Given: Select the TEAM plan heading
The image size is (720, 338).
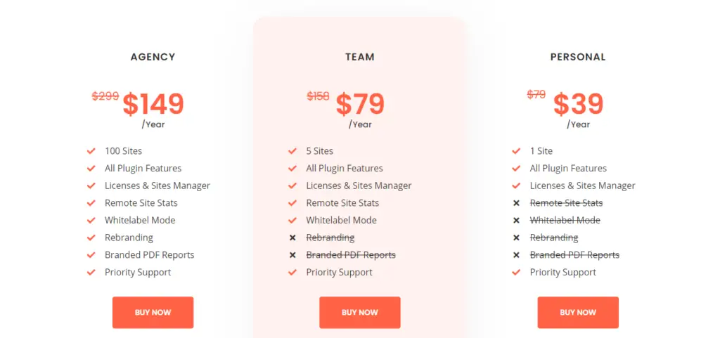Looking at the screenshot, I should click(359, 57).
